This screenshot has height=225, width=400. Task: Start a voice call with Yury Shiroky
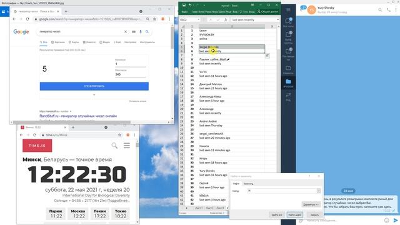click(x=389, y=10)
